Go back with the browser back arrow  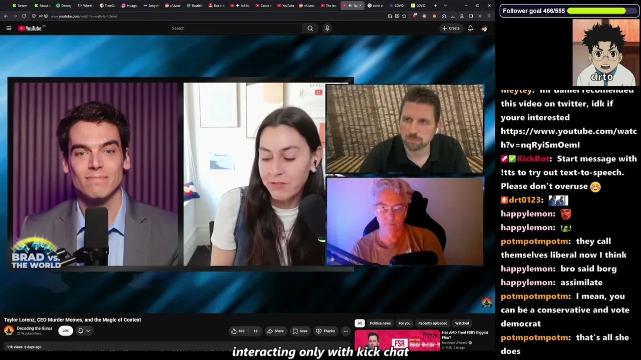(6, 16)
